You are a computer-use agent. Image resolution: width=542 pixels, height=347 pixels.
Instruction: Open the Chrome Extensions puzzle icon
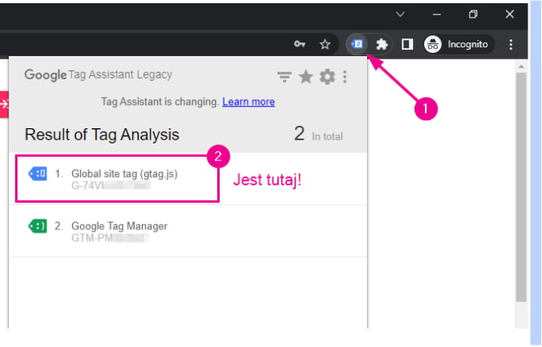(x=382, y=44)
